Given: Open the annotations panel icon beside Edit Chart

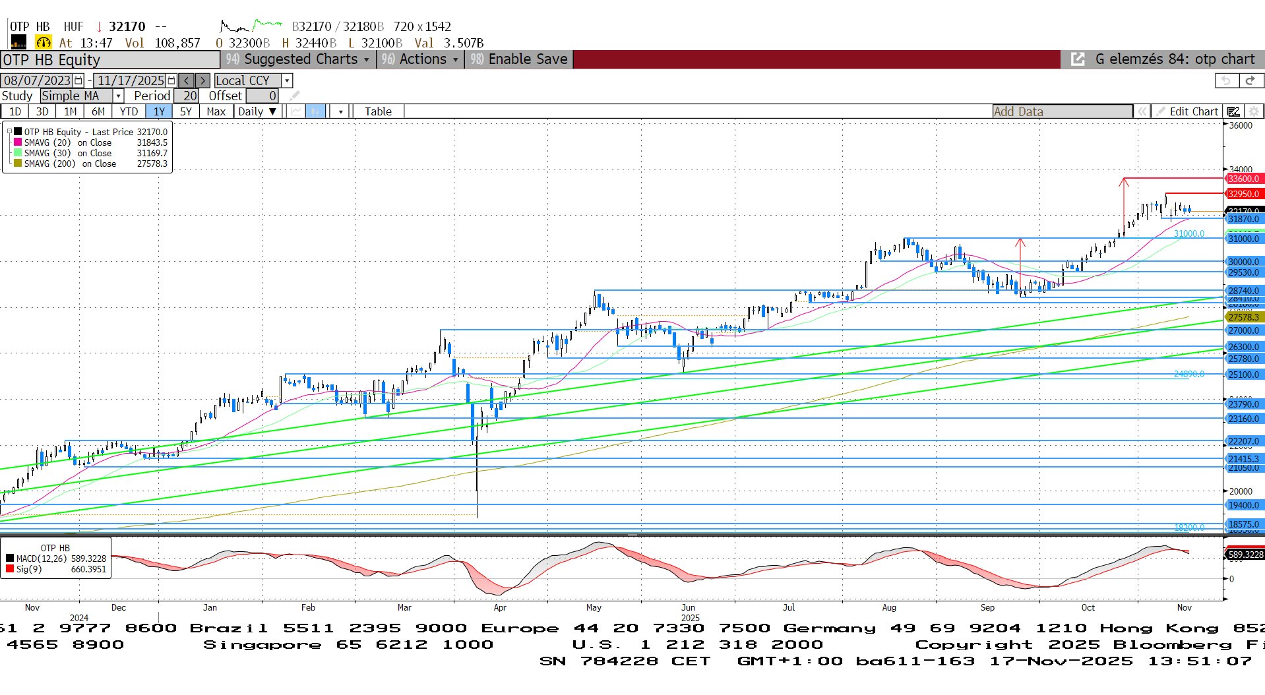Looking at the screenshot, I should 1233,111.
